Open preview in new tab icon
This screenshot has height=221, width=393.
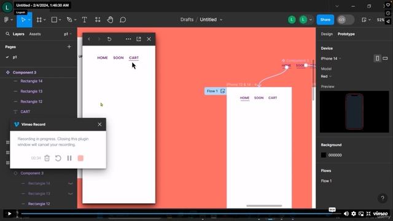139,39
